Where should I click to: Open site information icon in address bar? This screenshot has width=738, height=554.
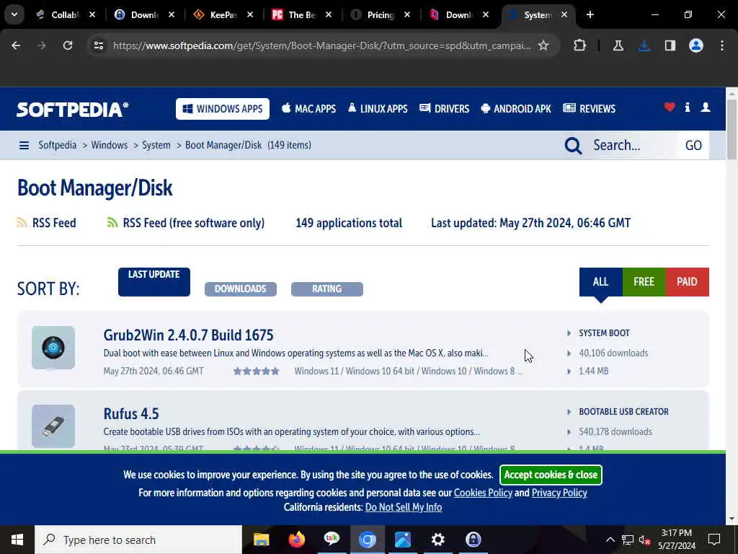point(98,45)
